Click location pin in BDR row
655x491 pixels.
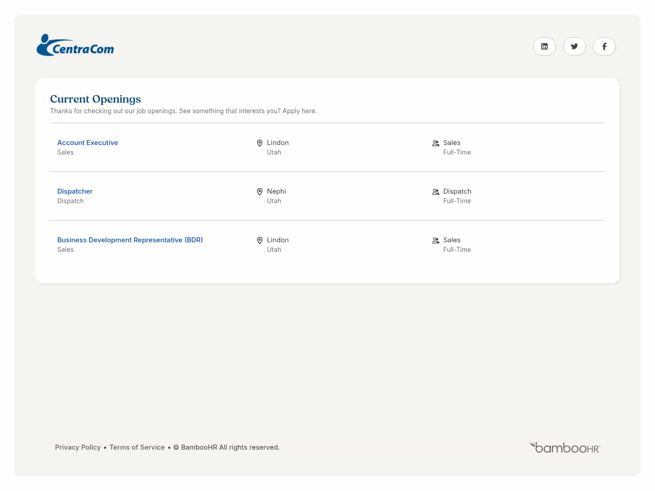click(x=260, y=240)
